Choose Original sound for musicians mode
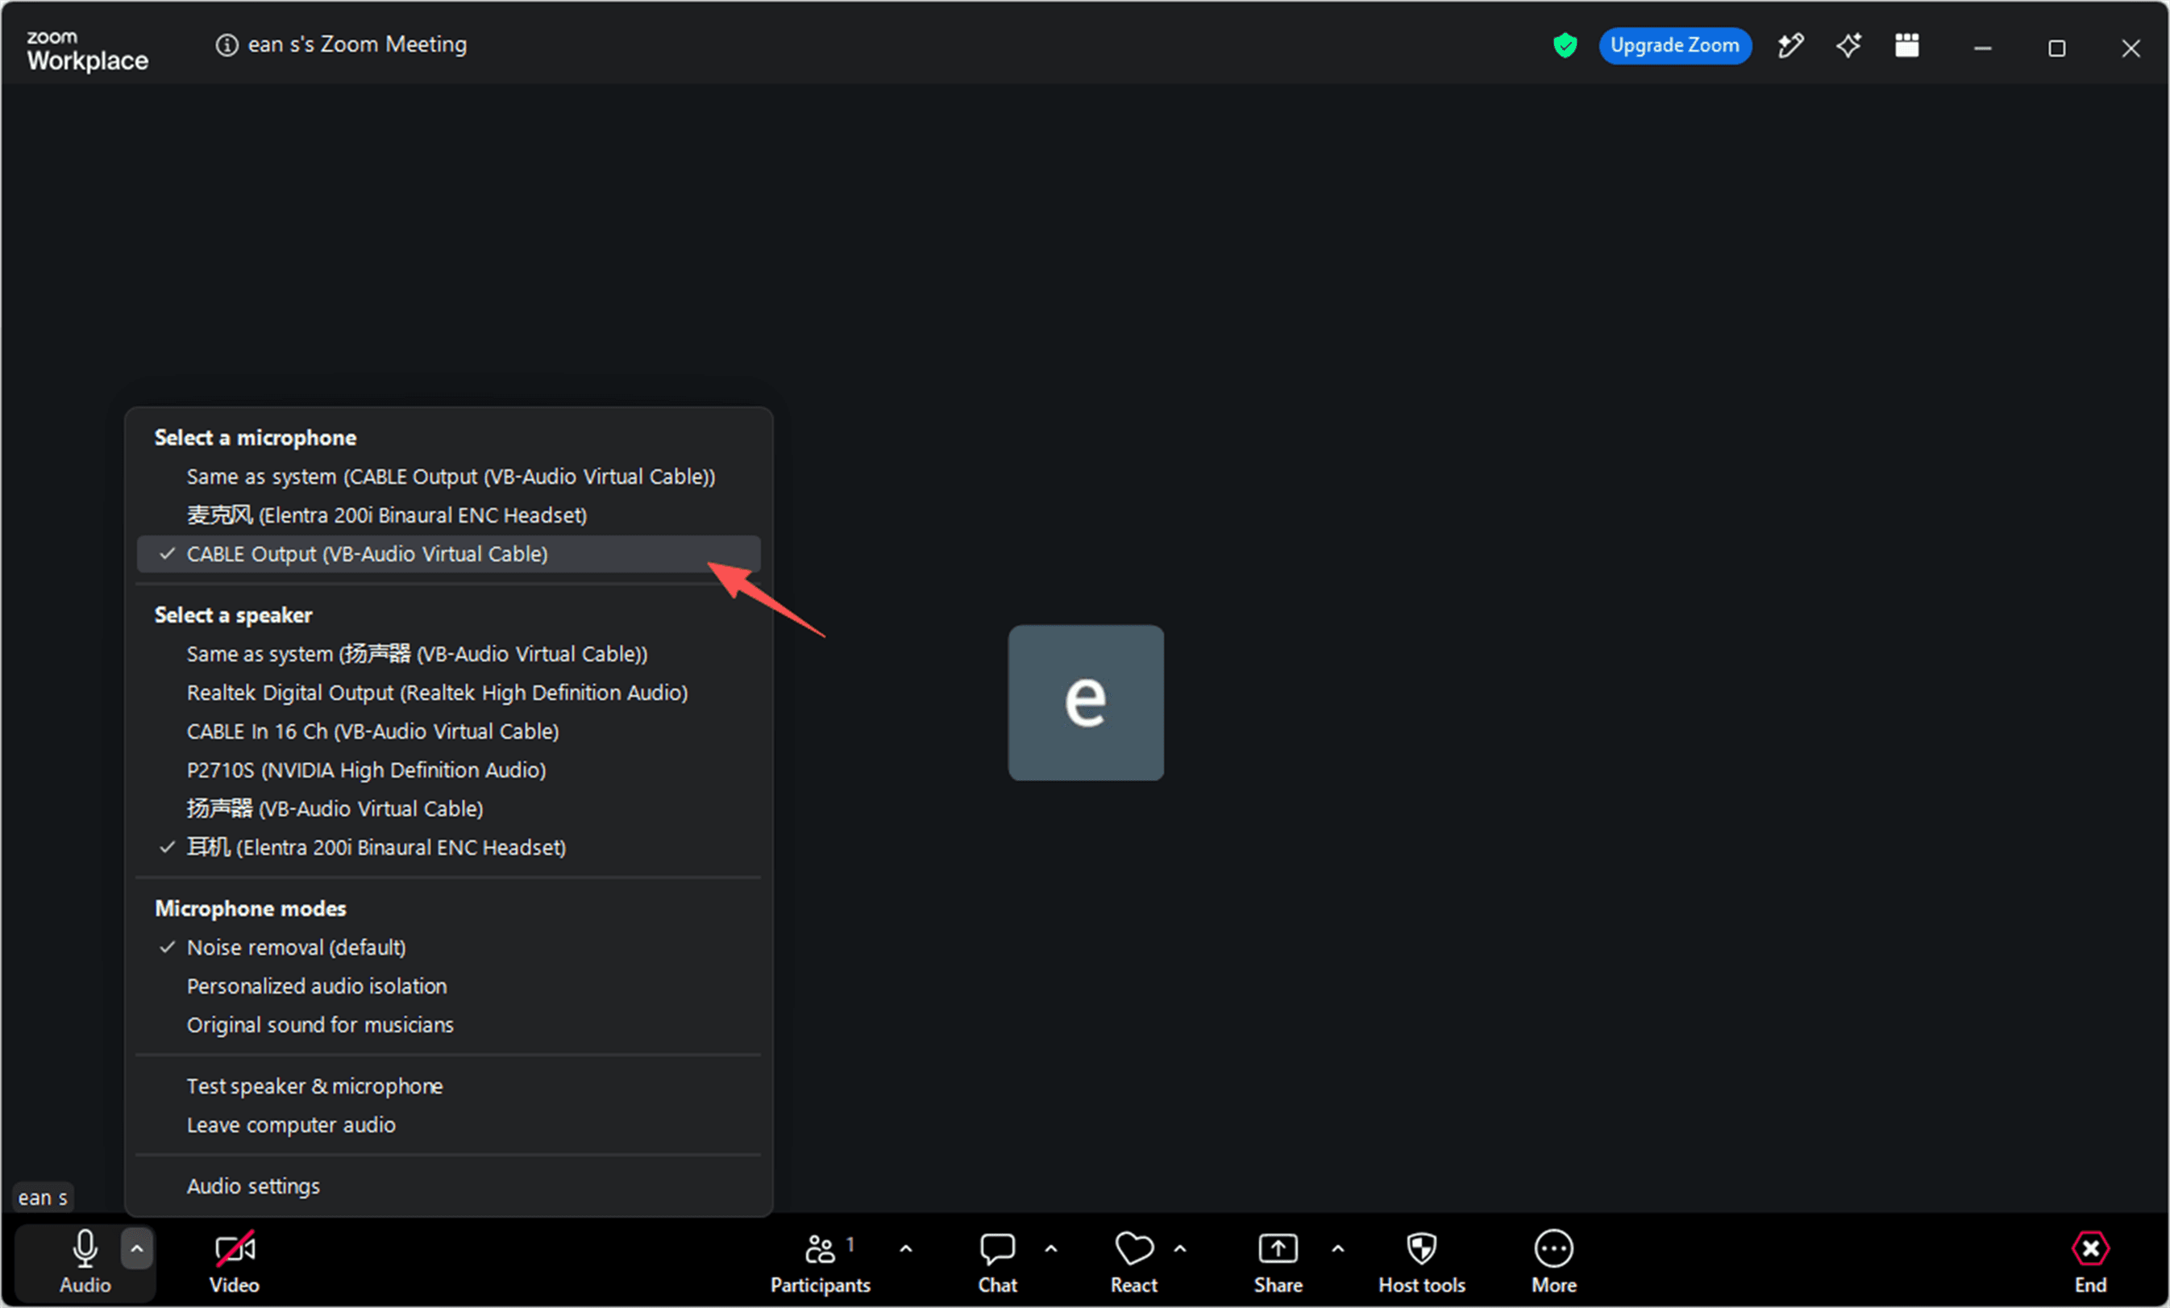The width and height of the screenshot is (2170, 1308). click(x=449, y=1025)
